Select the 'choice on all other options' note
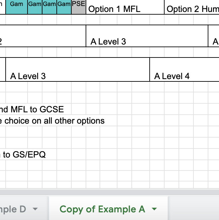This screenshot has width=219, height=220. 52,121
